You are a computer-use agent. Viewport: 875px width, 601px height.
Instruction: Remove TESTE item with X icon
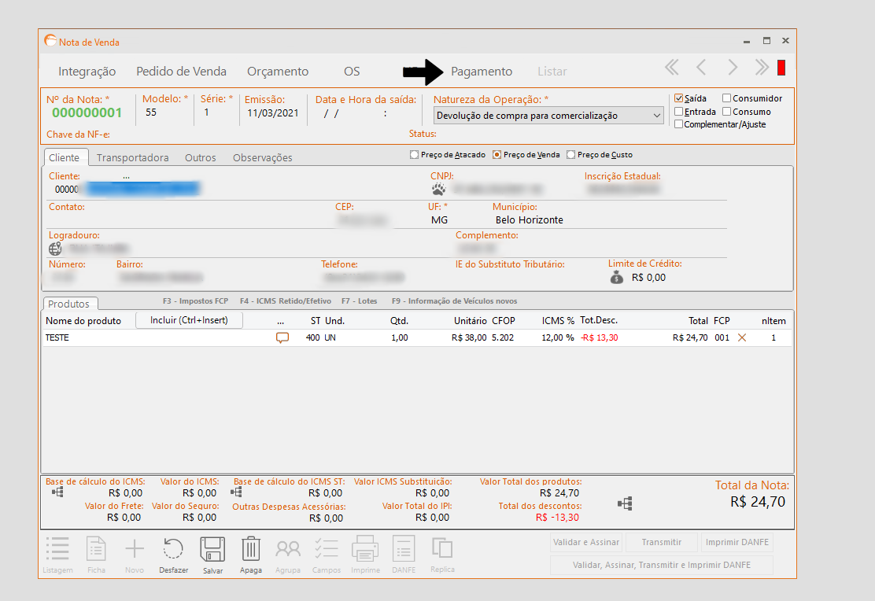click(x=742, y=337)
